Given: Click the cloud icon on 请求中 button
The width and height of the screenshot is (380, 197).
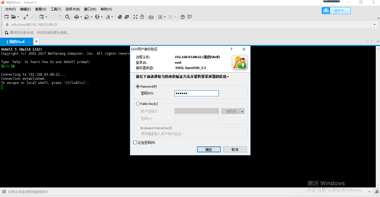Looking at the screenshot, I should coord(326,10).
